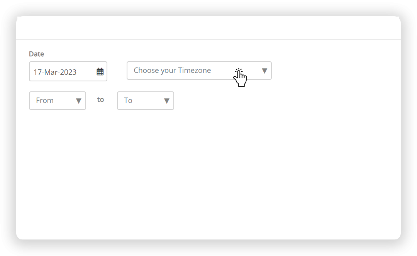The width and height of the screenshot is (417, 256).
Task: Click the To dropdown triangle arrow
Action: point(167,101)
